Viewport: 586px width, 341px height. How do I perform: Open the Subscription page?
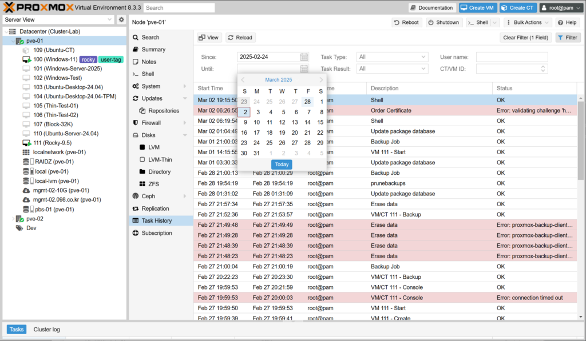[x=156, y=233]
